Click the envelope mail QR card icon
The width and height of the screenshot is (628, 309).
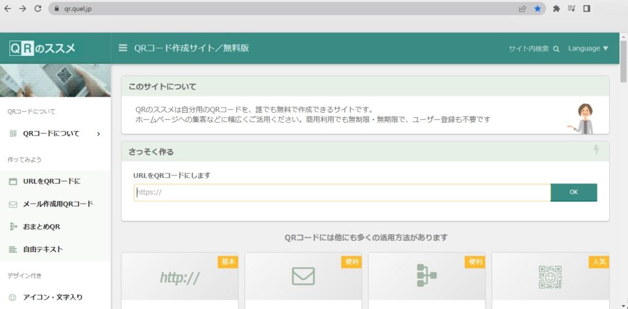[x=303, y=276]
